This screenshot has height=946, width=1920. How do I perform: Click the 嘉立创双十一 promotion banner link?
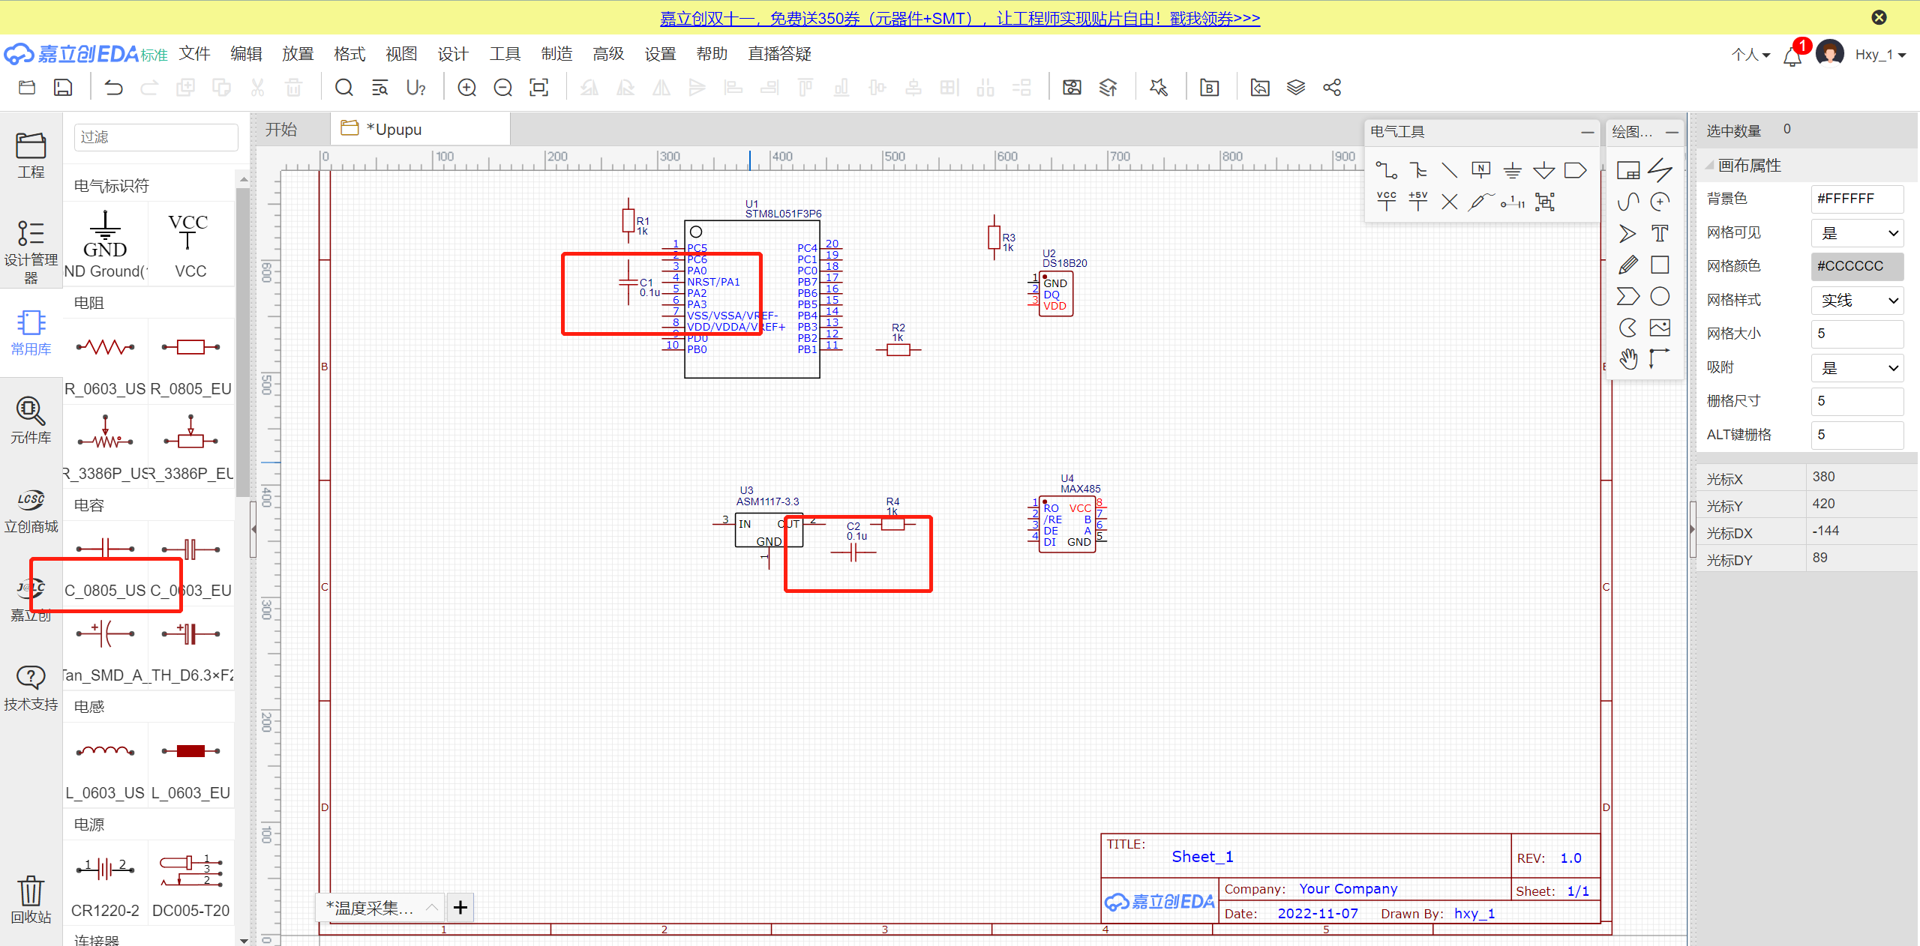959,18
